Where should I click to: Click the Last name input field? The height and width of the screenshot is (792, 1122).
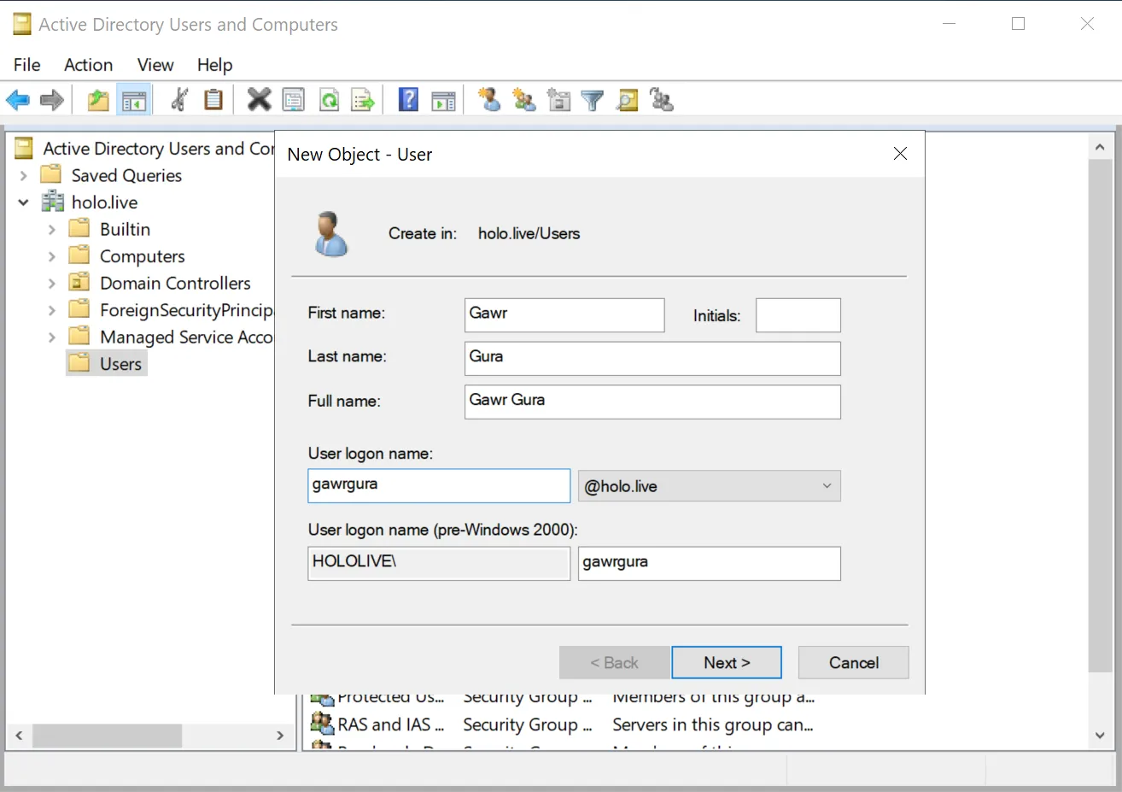[x=652, y=359]
